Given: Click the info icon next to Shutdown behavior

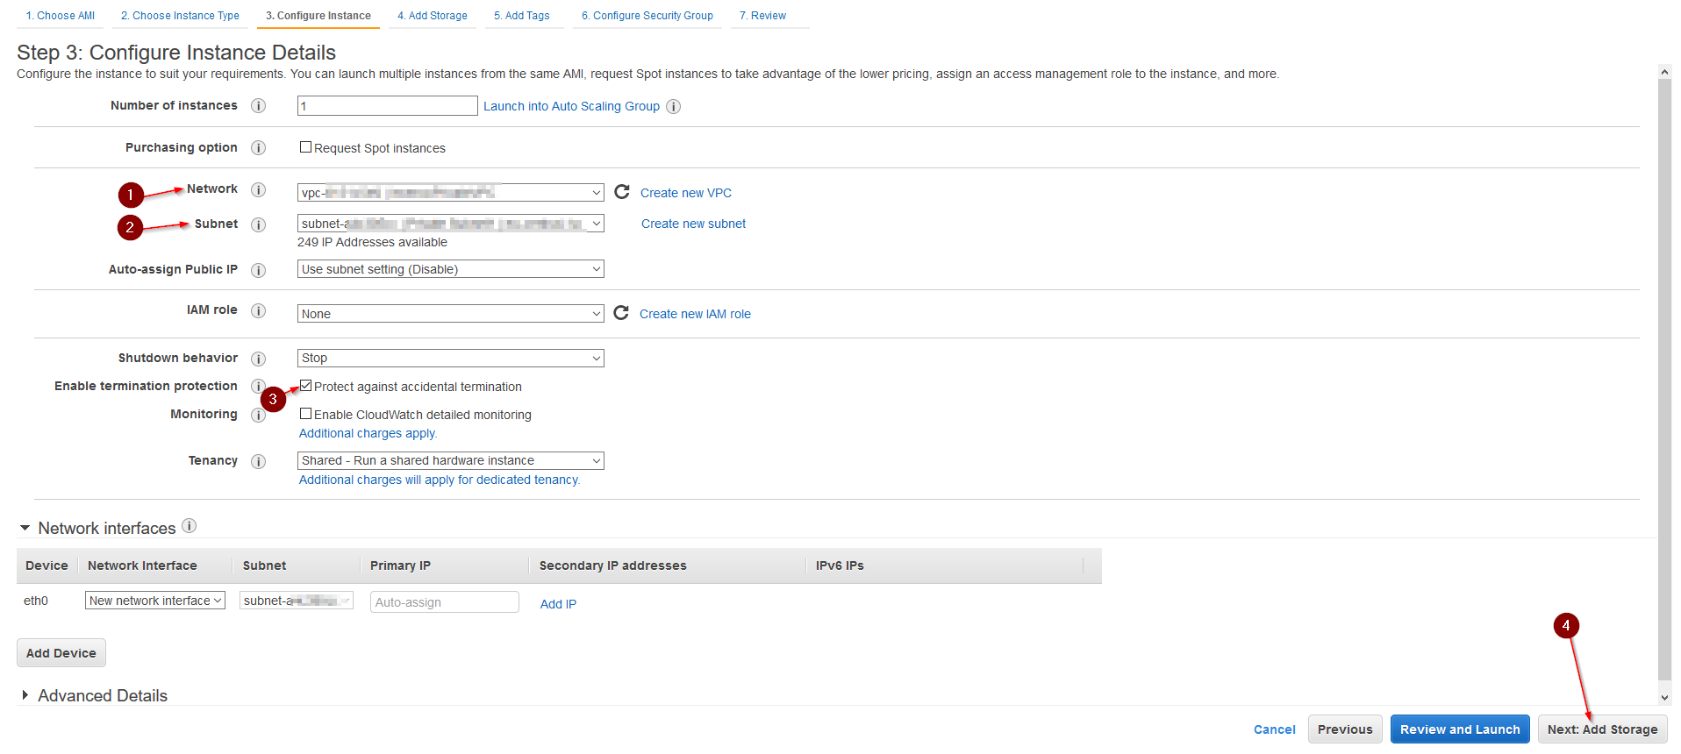Looking at the screenshot, I should (258, 359).
